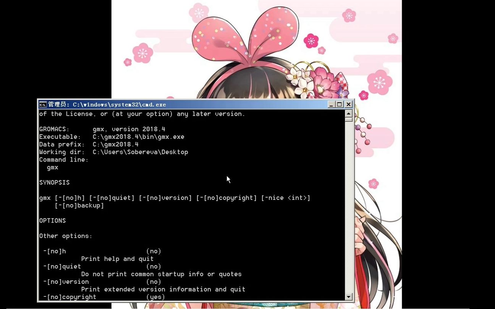
Task: Click the '-[no]copyright' option line
Action: coord(104,297)
